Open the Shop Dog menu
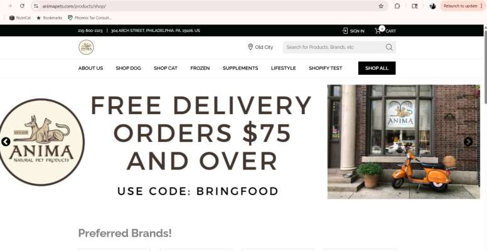This screenshot has height=251, width=487. pos(128,68)
